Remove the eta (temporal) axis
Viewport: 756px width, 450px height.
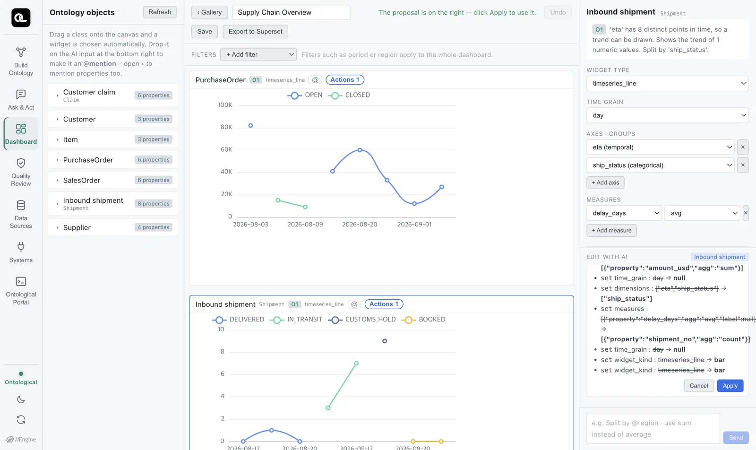(x=743, y=147)
